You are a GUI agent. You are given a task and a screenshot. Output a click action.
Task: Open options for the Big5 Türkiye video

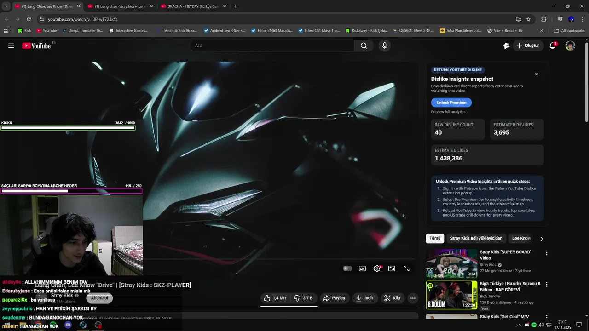[x=547, y=285]
